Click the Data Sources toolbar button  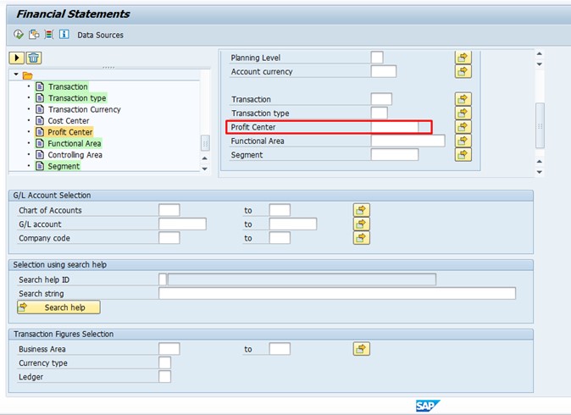(x=100, y=35)
